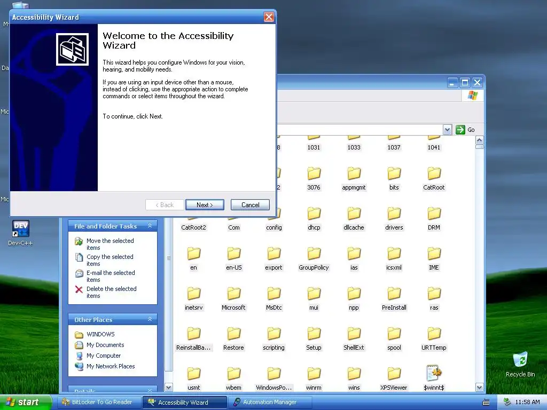Open the Dev-C++ desktop shortcut
This screenshot has height=410, width=547.
pyautogui.click(x=20, y=233)
